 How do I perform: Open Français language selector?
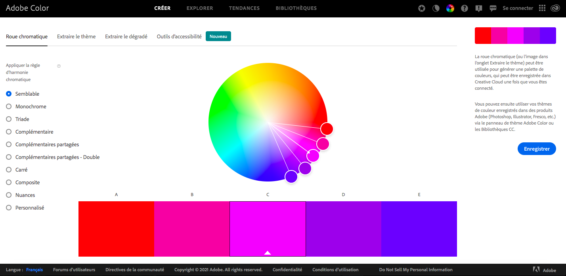pyautogui.click(x=34, y=270)
